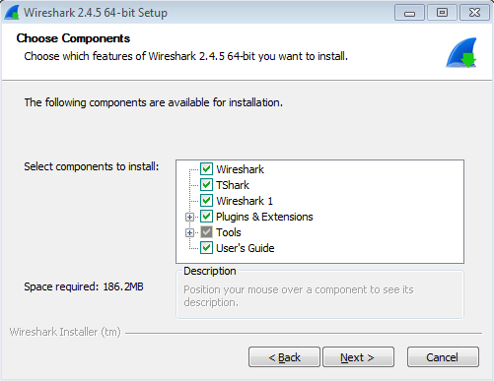Click the Wireshark installer logo in header

click(461, 52)
